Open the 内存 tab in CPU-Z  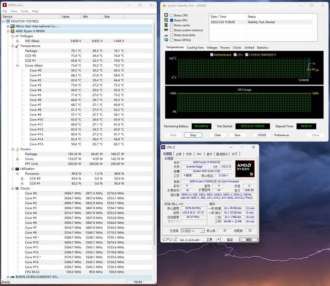[189, 154]
